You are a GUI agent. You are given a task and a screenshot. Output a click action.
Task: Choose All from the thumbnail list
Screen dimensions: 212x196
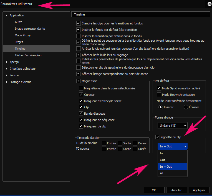click(173, 173)
